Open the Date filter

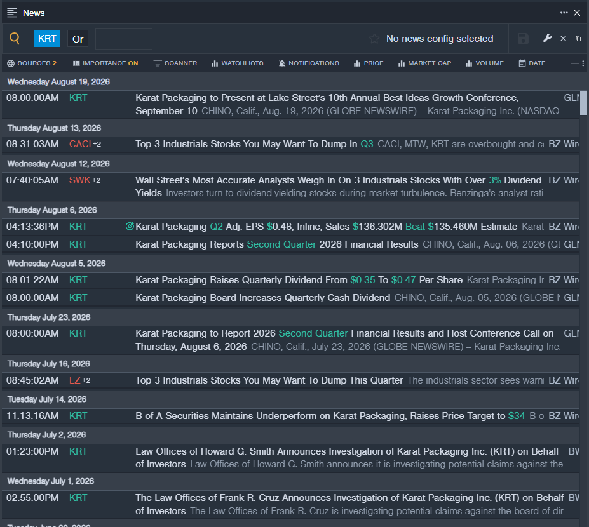[x=532, y=63]
